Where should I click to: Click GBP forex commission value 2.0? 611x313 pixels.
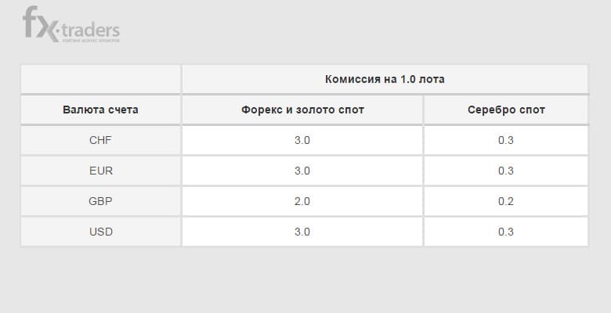302,201
